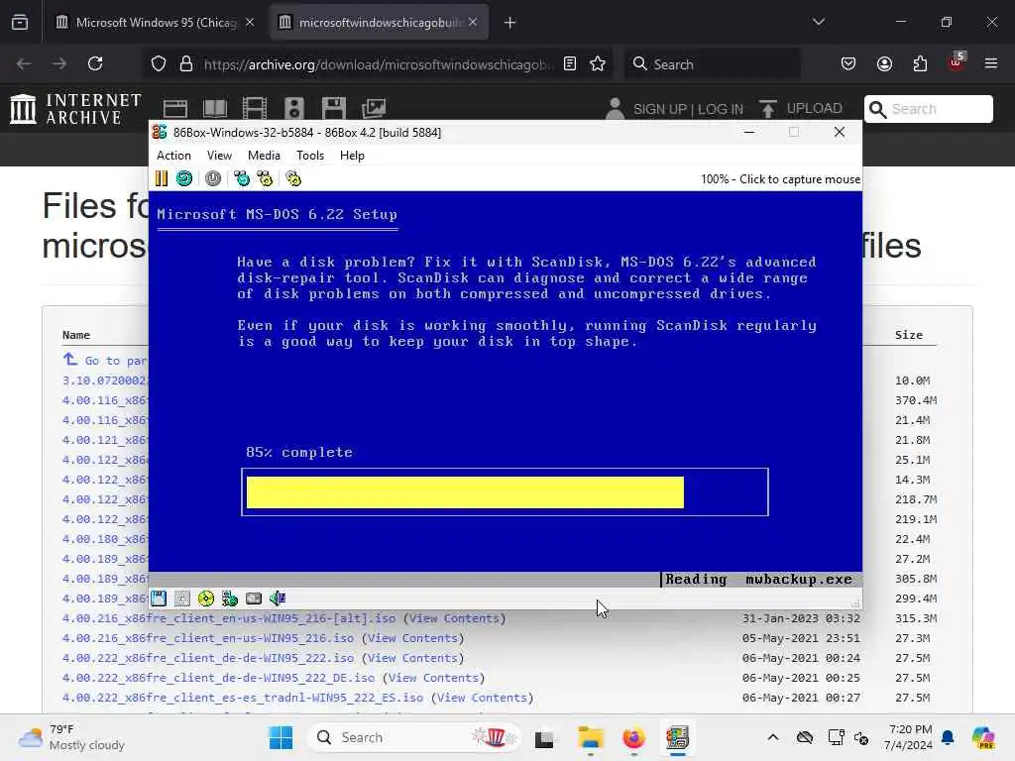
Task: Close the Microsoft Windows 95 (Chicago) tab
Action: click(x=250, y=22)
